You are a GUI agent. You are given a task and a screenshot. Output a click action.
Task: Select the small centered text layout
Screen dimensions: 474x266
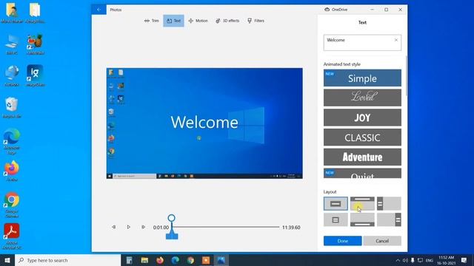[x=336, y=220]
